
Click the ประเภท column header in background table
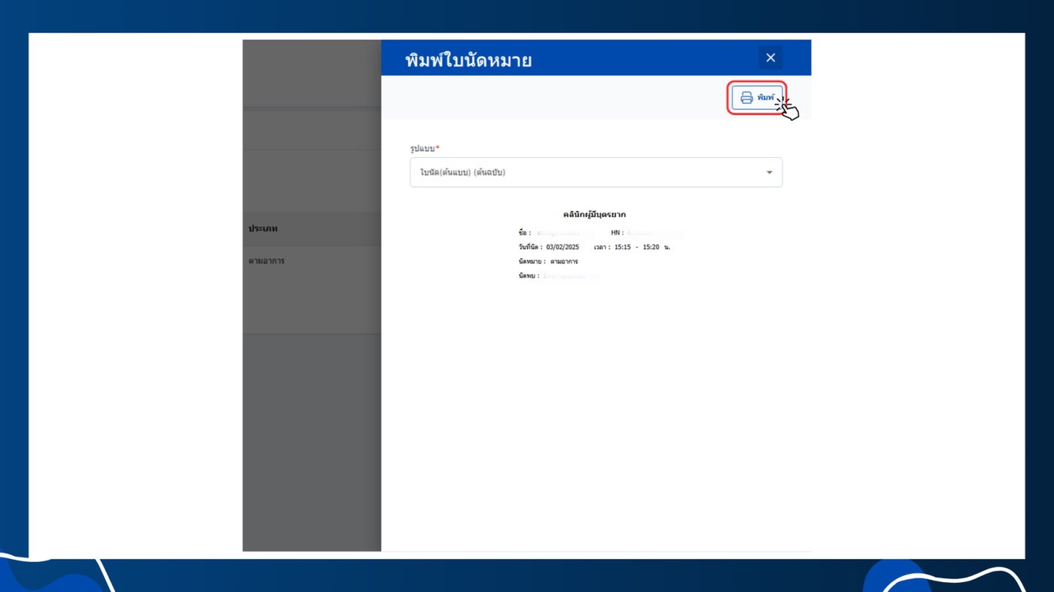263,229
